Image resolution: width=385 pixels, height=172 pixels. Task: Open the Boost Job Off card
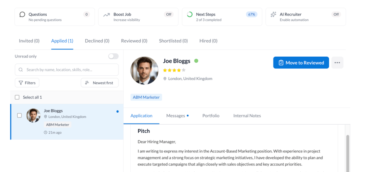point(140,17)
